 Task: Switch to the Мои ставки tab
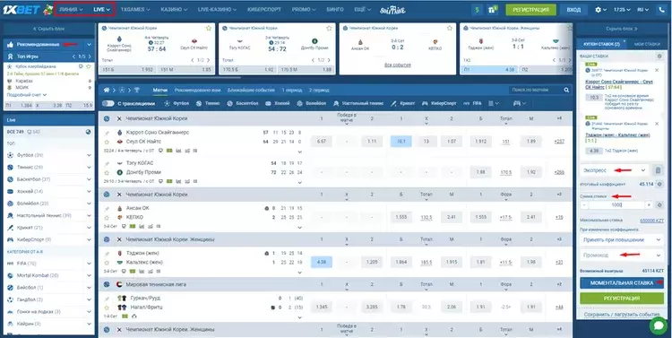pyautogui.click(x=646, y=44)
